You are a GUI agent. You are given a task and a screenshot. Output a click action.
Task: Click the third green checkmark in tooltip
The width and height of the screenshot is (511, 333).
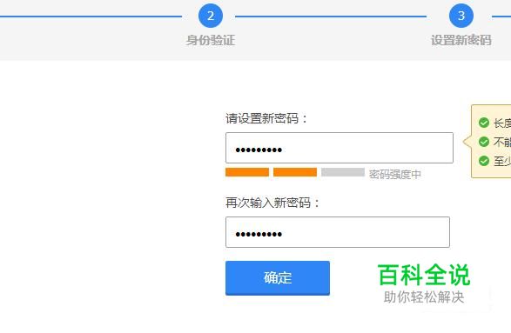pos(484,161)
